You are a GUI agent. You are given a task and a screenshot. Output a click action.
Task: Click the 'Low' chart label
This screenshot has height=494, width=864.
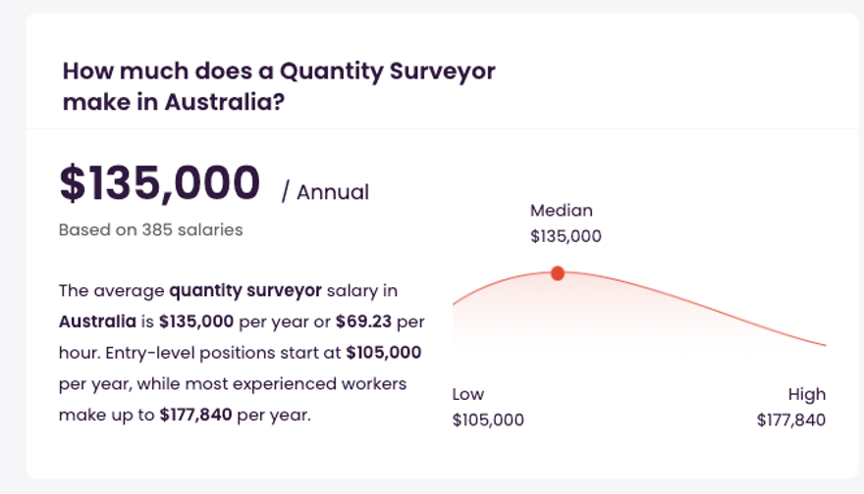click(x=467, y=394)
